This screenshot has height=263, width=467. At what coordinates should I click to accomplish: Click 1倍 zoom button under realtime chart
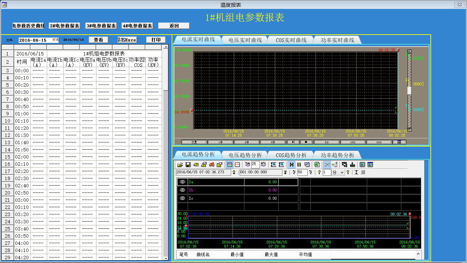pyautogui.click(x=220, y=142)
